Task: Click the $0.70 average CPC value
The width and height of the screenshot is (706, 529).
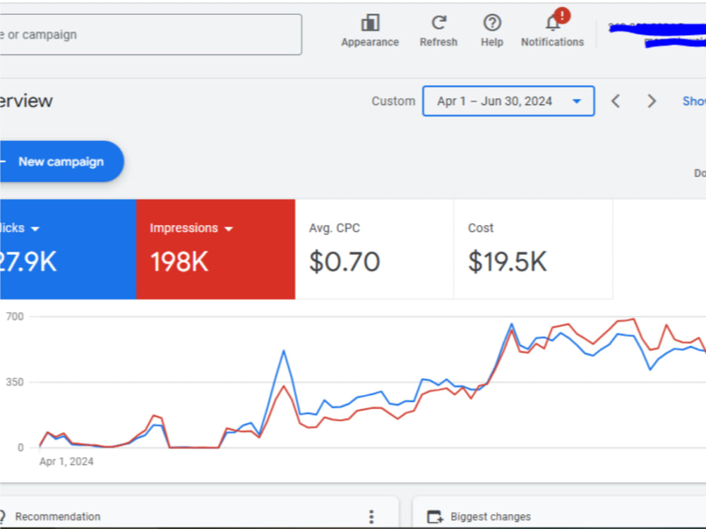Action: pyautogui.click(x=345, y=262)
